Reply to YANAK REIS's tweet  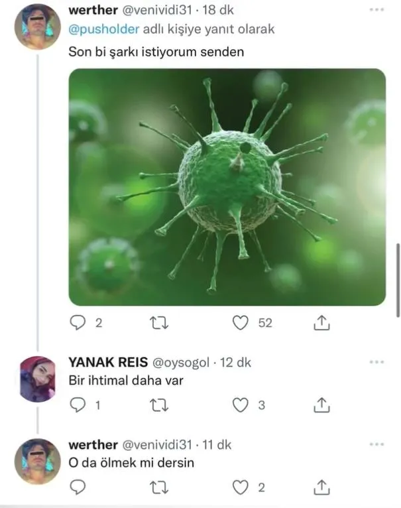pyautogui.click(x=79, y=405)
